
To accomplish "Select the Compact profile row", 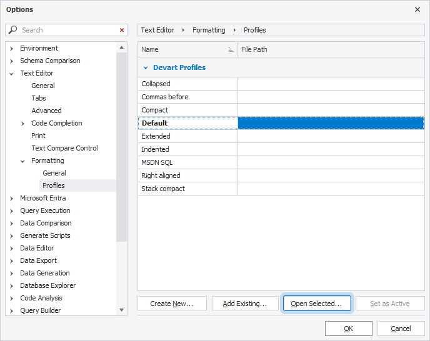I will coord(281,110).
